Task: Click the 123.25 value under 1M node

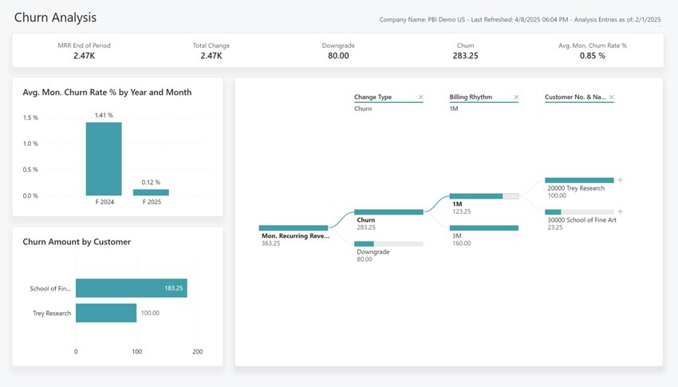Action: pyautogui.click(x=461, y=212)
